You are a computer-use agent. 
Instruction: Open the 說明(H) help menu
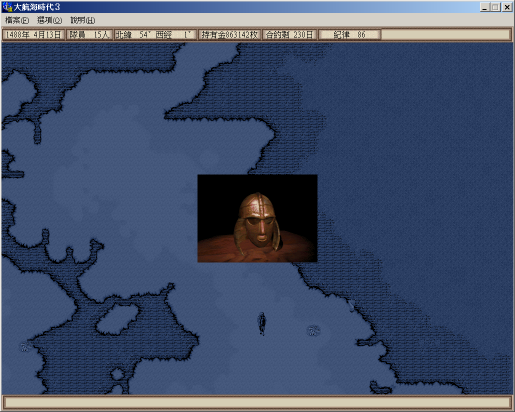pos(82,20)
